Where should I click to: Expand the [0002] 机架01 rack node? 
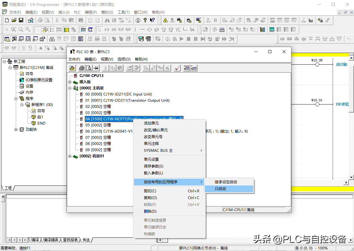click(x=70, y=156)
